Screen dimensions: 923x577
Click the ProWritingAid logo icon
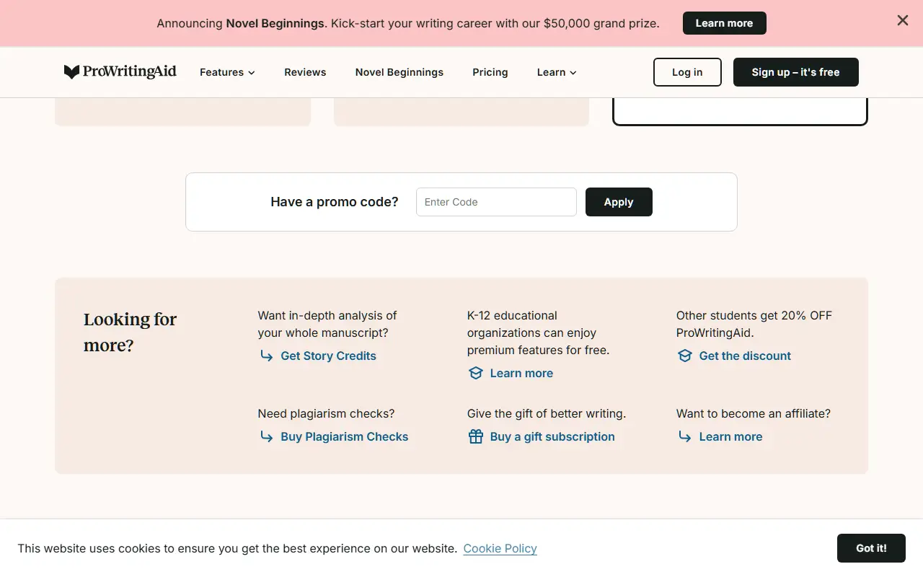coord(71,71)
